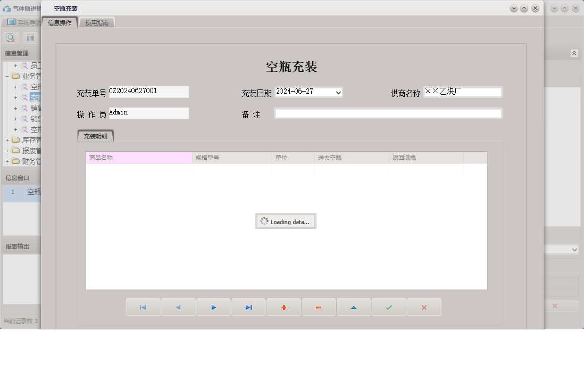Screen dimensions: 584x386
Task: Go to the previous record
Action: pyautogui.click(x=178, y=307)
